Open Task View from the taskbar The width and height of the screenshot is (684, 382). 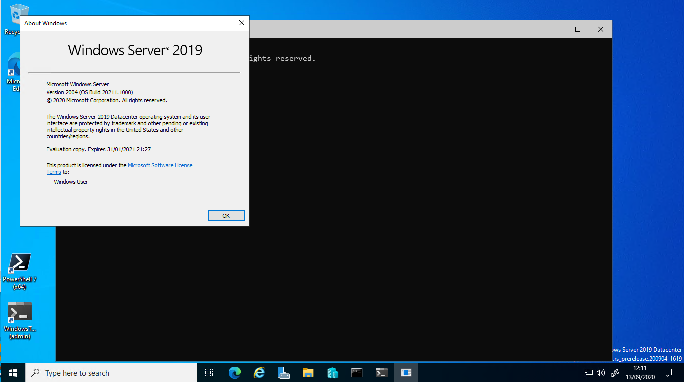(209, 373)
